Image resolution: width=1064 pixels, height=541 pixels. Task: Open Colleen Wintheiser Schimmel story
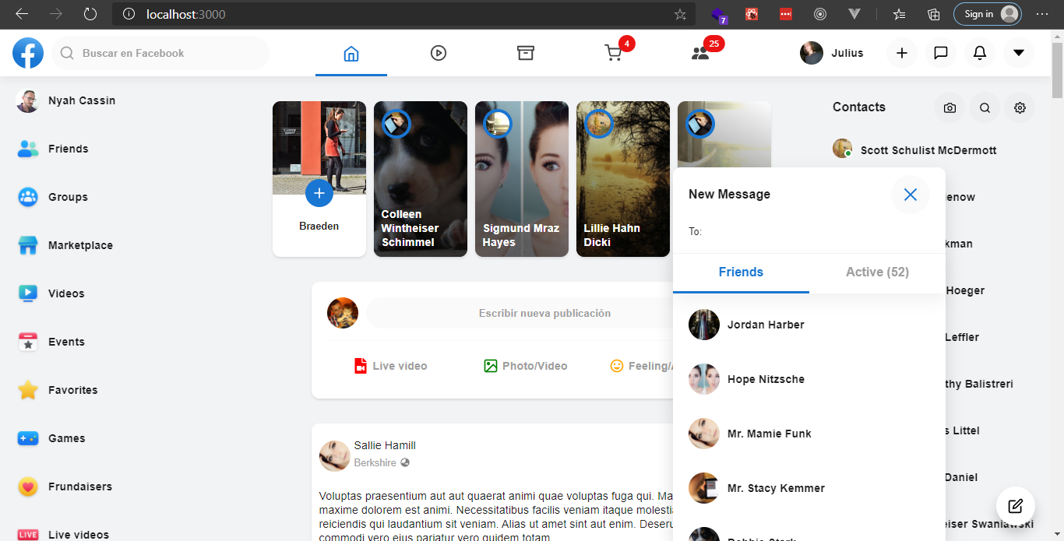(421, 179)
